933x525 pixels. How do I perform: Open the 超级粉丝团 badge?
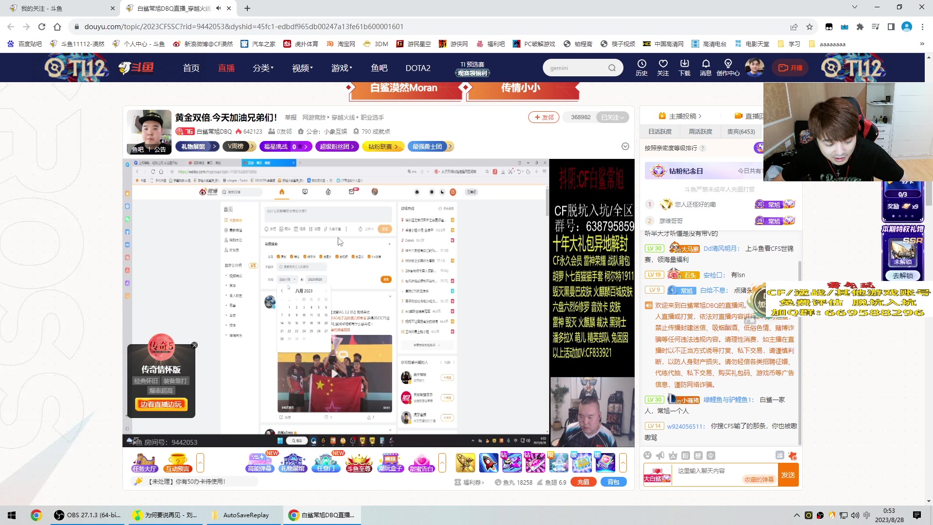(337, 146)
